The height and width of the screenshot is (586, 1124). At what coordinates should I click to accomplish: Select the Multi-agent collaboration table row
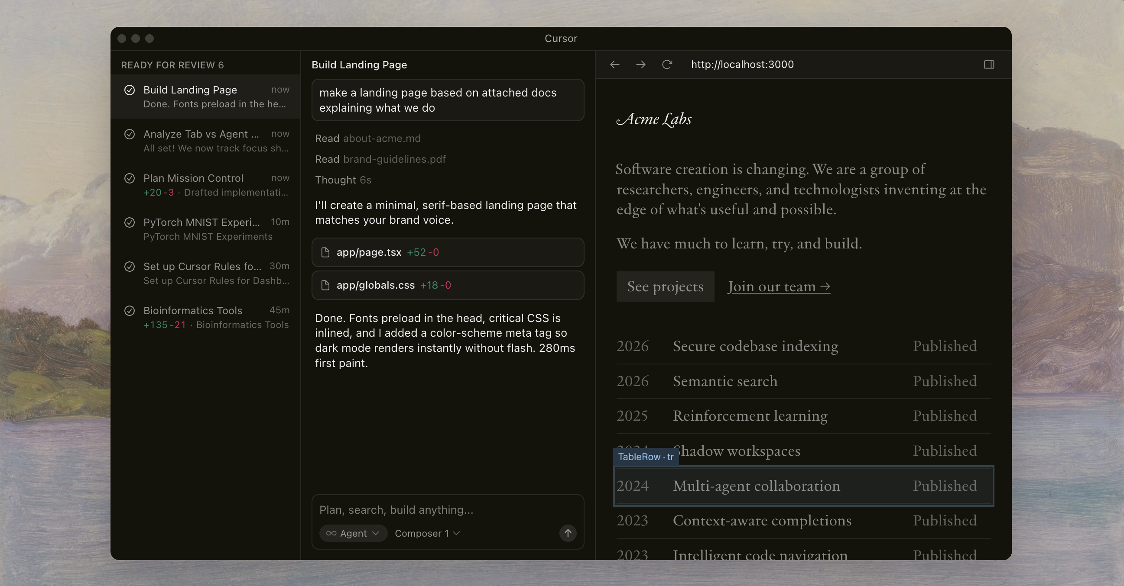click(803, 486)
